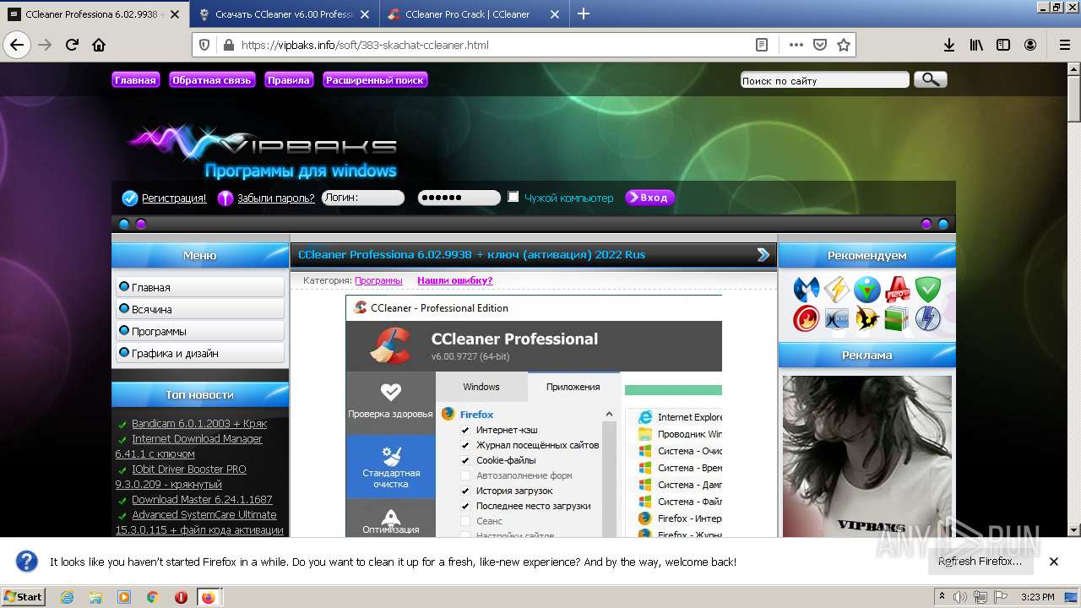Open Bandicam 6.0.1.2003 + Кряк news link
Image resolution: width=1081 pixels, height=608 pixels.
tap(199, 424)
